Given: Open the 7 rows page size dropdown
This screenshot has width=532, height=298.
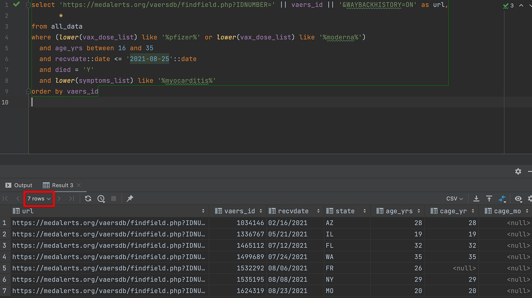Looking at the screenshot, I should tap(39, 199).
